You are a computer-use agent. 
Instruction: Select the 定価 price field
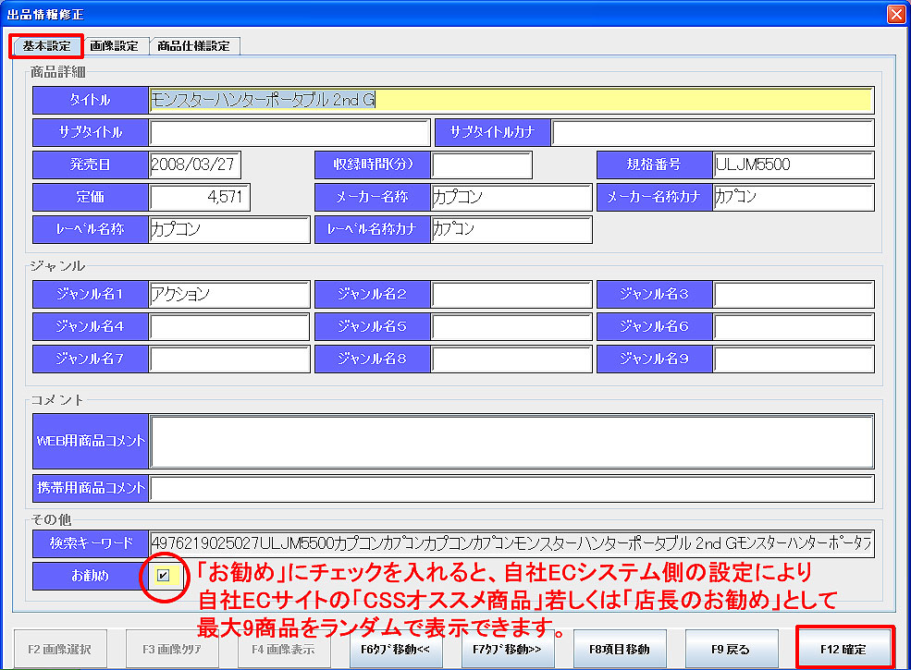tap(200, 198)
